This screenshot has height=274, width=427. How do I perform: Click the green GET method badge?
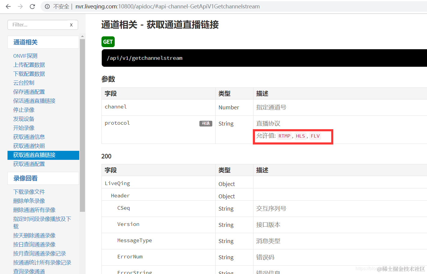tap(108, 42)
